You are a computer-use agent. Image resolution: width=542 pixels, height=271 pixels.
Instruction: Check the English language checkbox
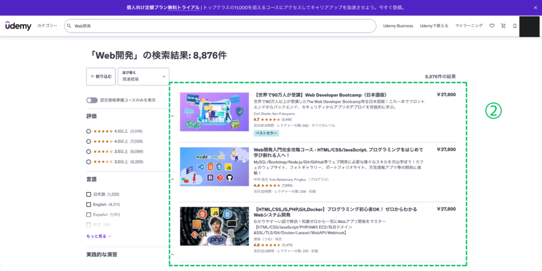point(88,204)
